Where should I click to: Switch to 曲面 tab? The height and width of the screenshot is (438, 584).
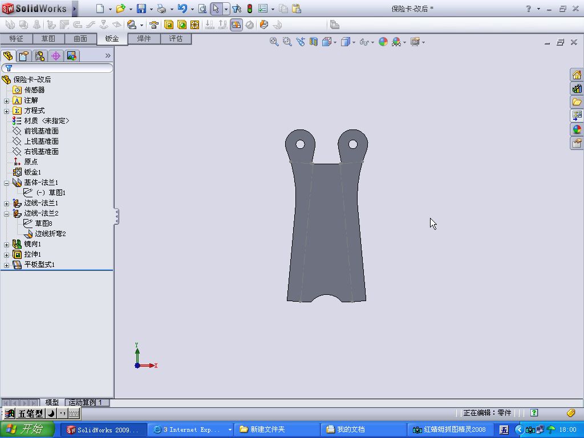pyautogui.click(x=80, y=39)
